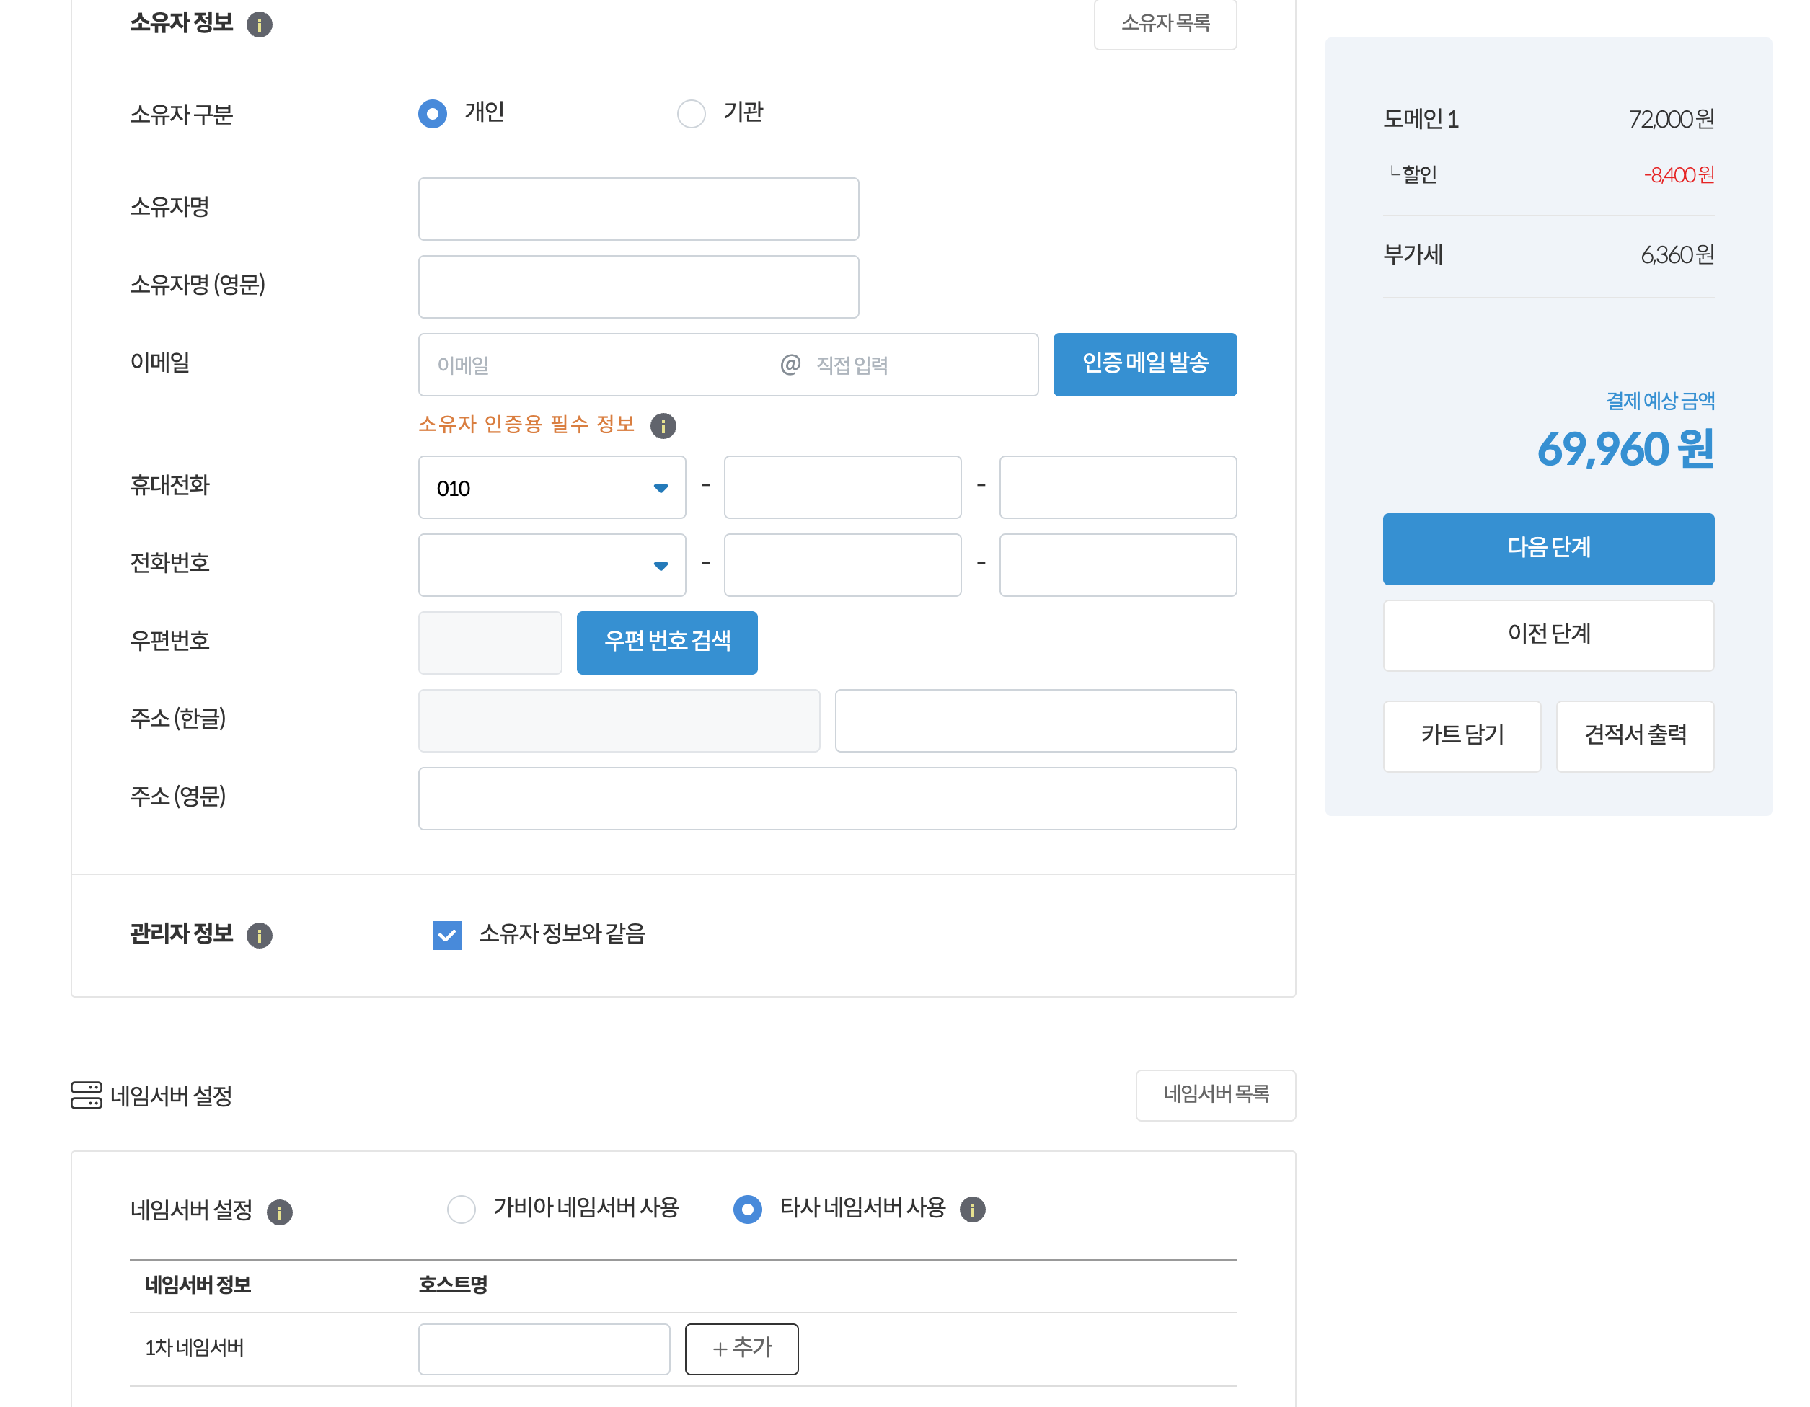Click info icon next to 소유자 정보
The width and height of the screenshot is (1810, 1407).
tap(260, 24)
